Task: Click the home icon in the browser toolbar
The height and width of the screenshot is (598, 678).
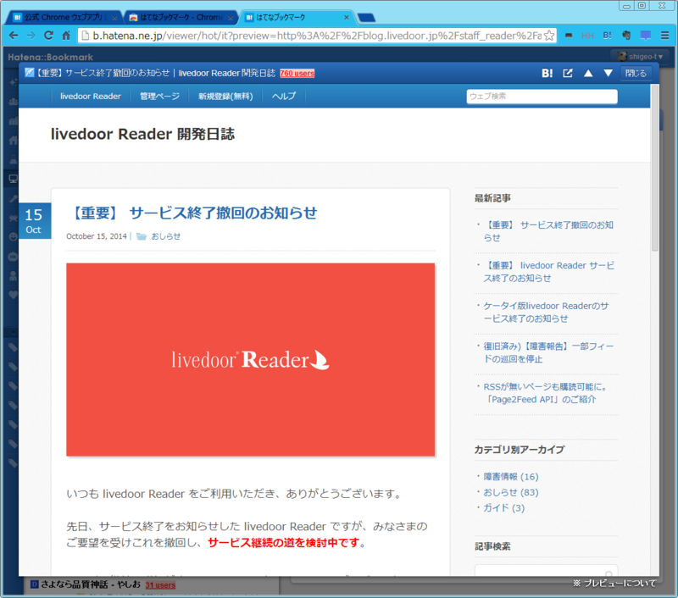Action: point(67,35)
